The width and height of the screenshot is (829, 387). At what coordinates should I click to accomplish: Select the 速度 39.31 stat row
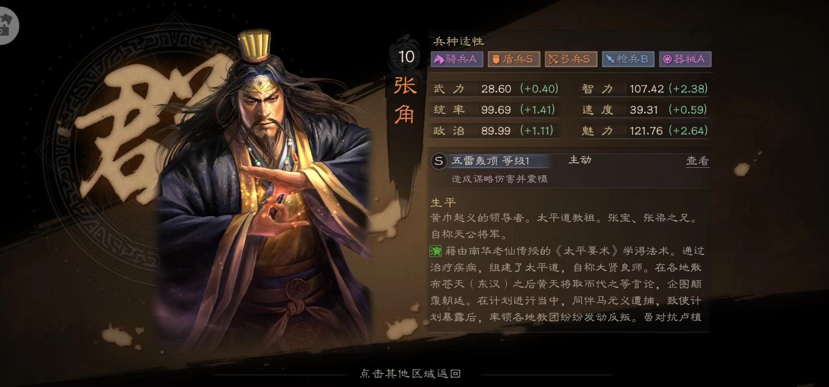pos(645,110)
